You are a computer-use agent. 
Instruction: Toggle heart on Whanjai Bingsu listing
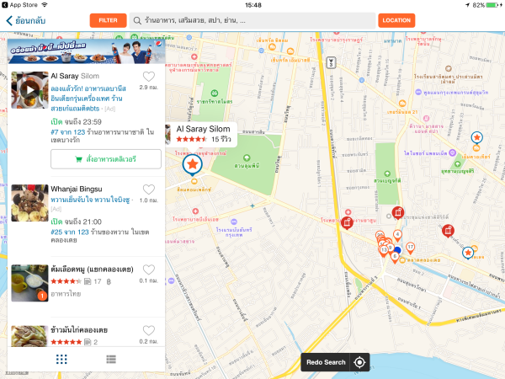click(149, 189)
